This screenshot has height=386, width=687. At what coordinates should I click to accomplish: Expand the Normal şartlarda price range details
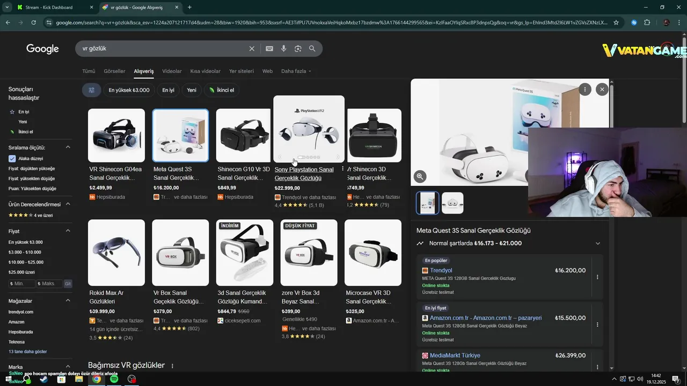(x=598, y=243)
